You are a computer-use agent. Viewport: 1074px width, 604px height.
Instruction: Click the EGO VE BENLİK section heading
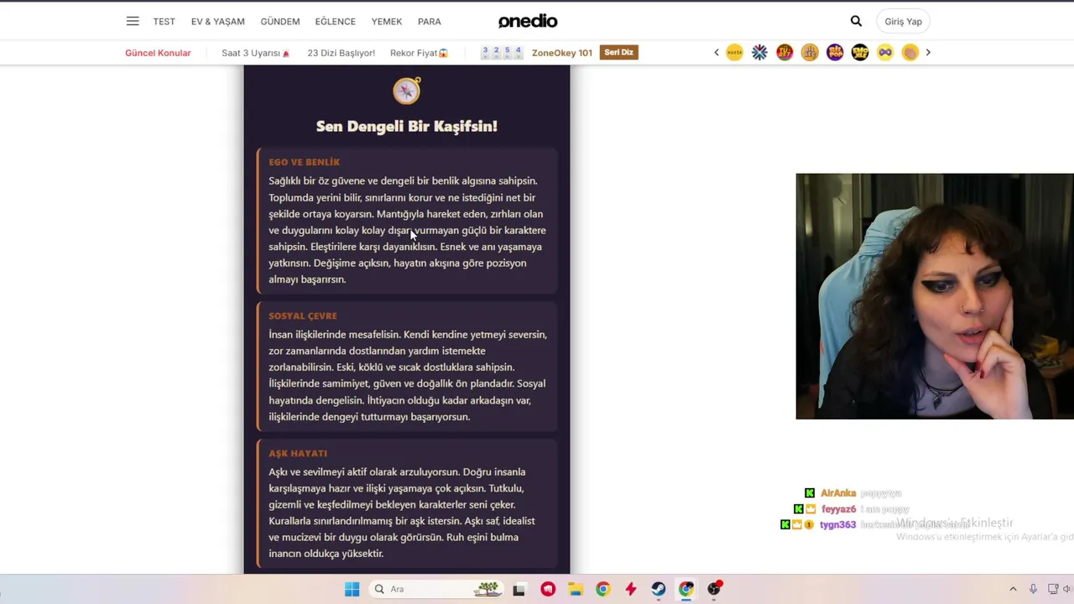click(x=305, y=162)
